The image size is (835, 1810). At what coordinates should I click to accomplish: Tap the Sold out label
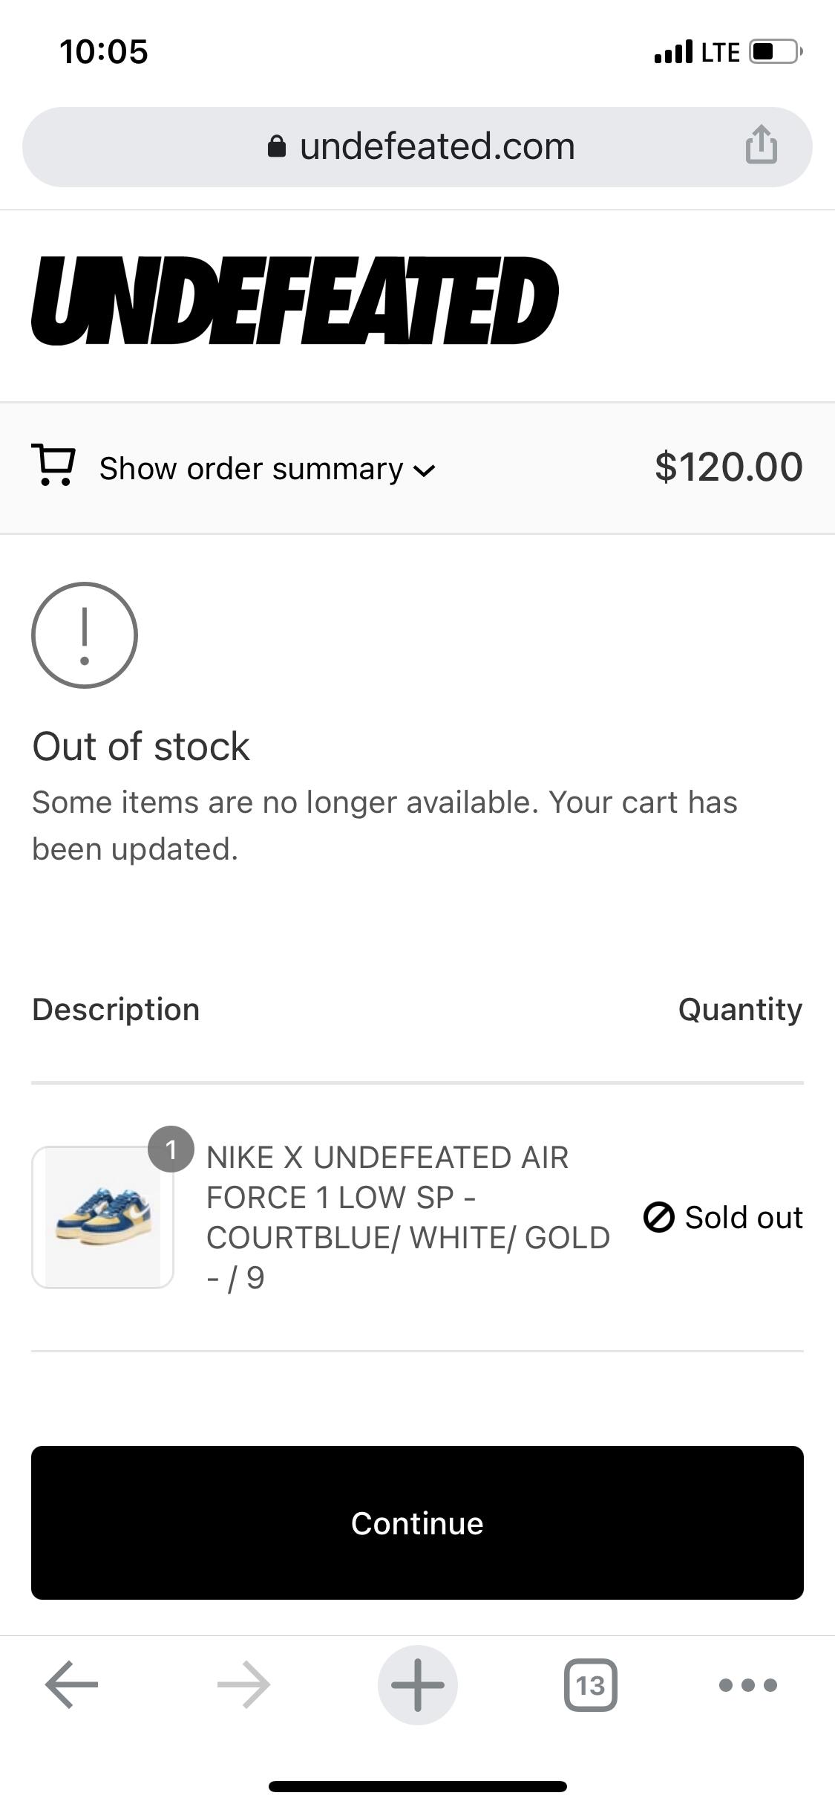click(x=744, y=1217)
